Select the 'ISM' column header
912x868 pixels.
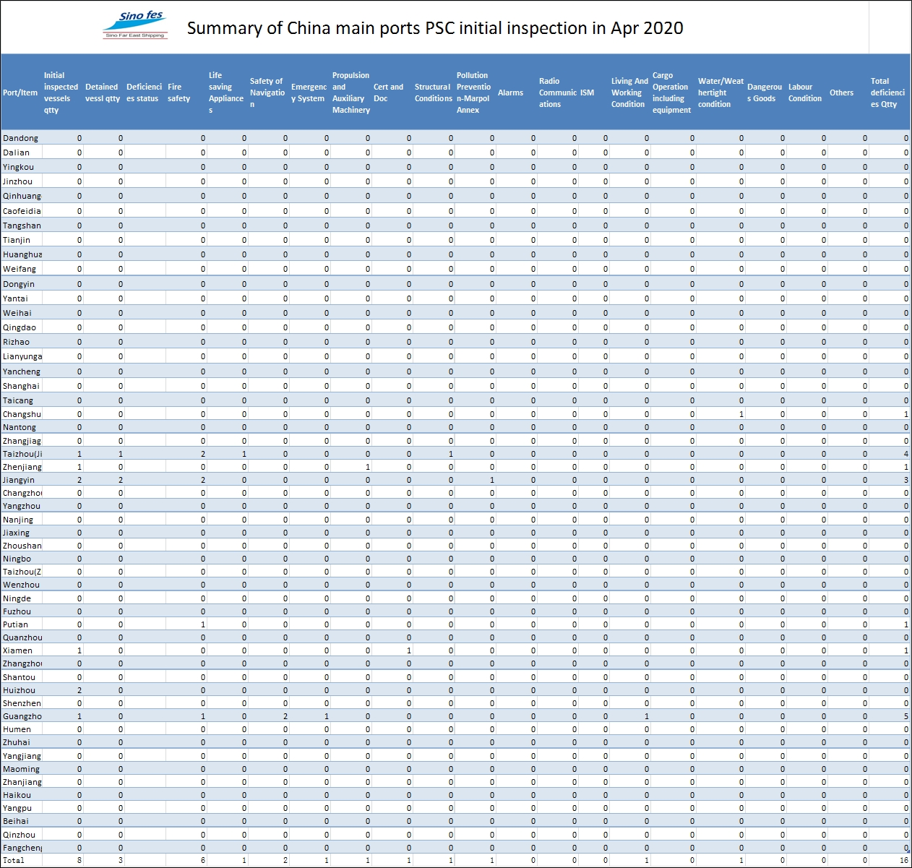point(587,93)
